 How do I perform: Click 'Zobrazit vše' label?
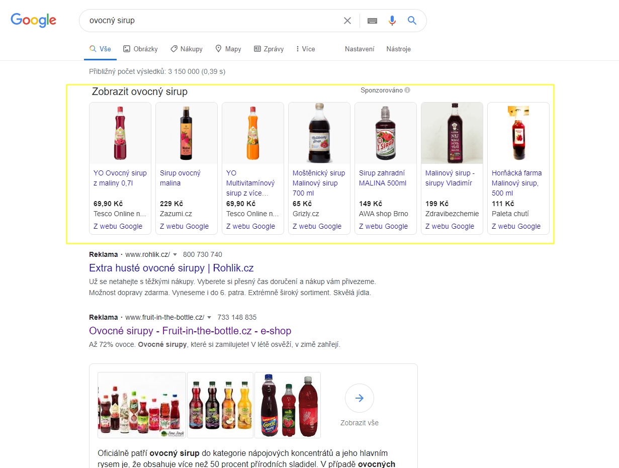pyautogui.click(x=360, y=423)
